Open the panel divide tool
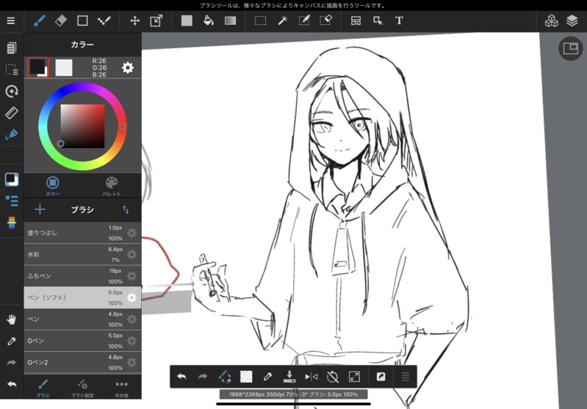The height and width of the screenshot is (409, 587). [x=356, y=21]
